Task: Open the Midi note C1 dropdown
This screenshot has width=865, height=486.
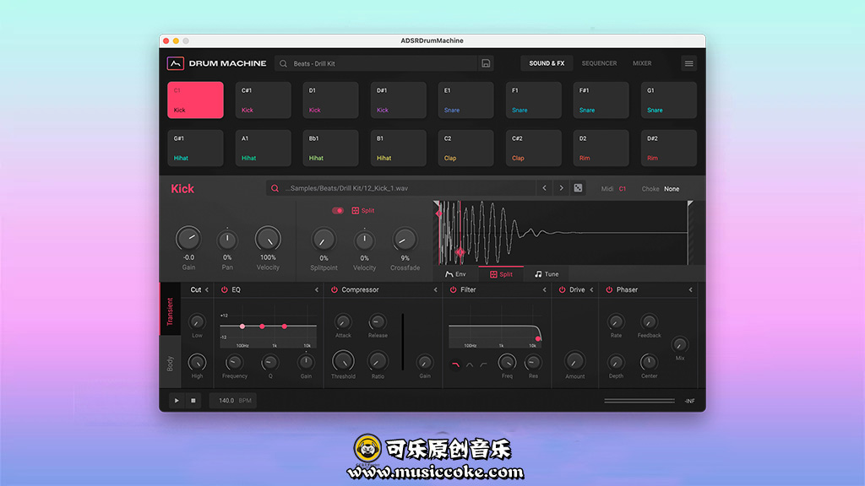Action: tap(623, 189)
